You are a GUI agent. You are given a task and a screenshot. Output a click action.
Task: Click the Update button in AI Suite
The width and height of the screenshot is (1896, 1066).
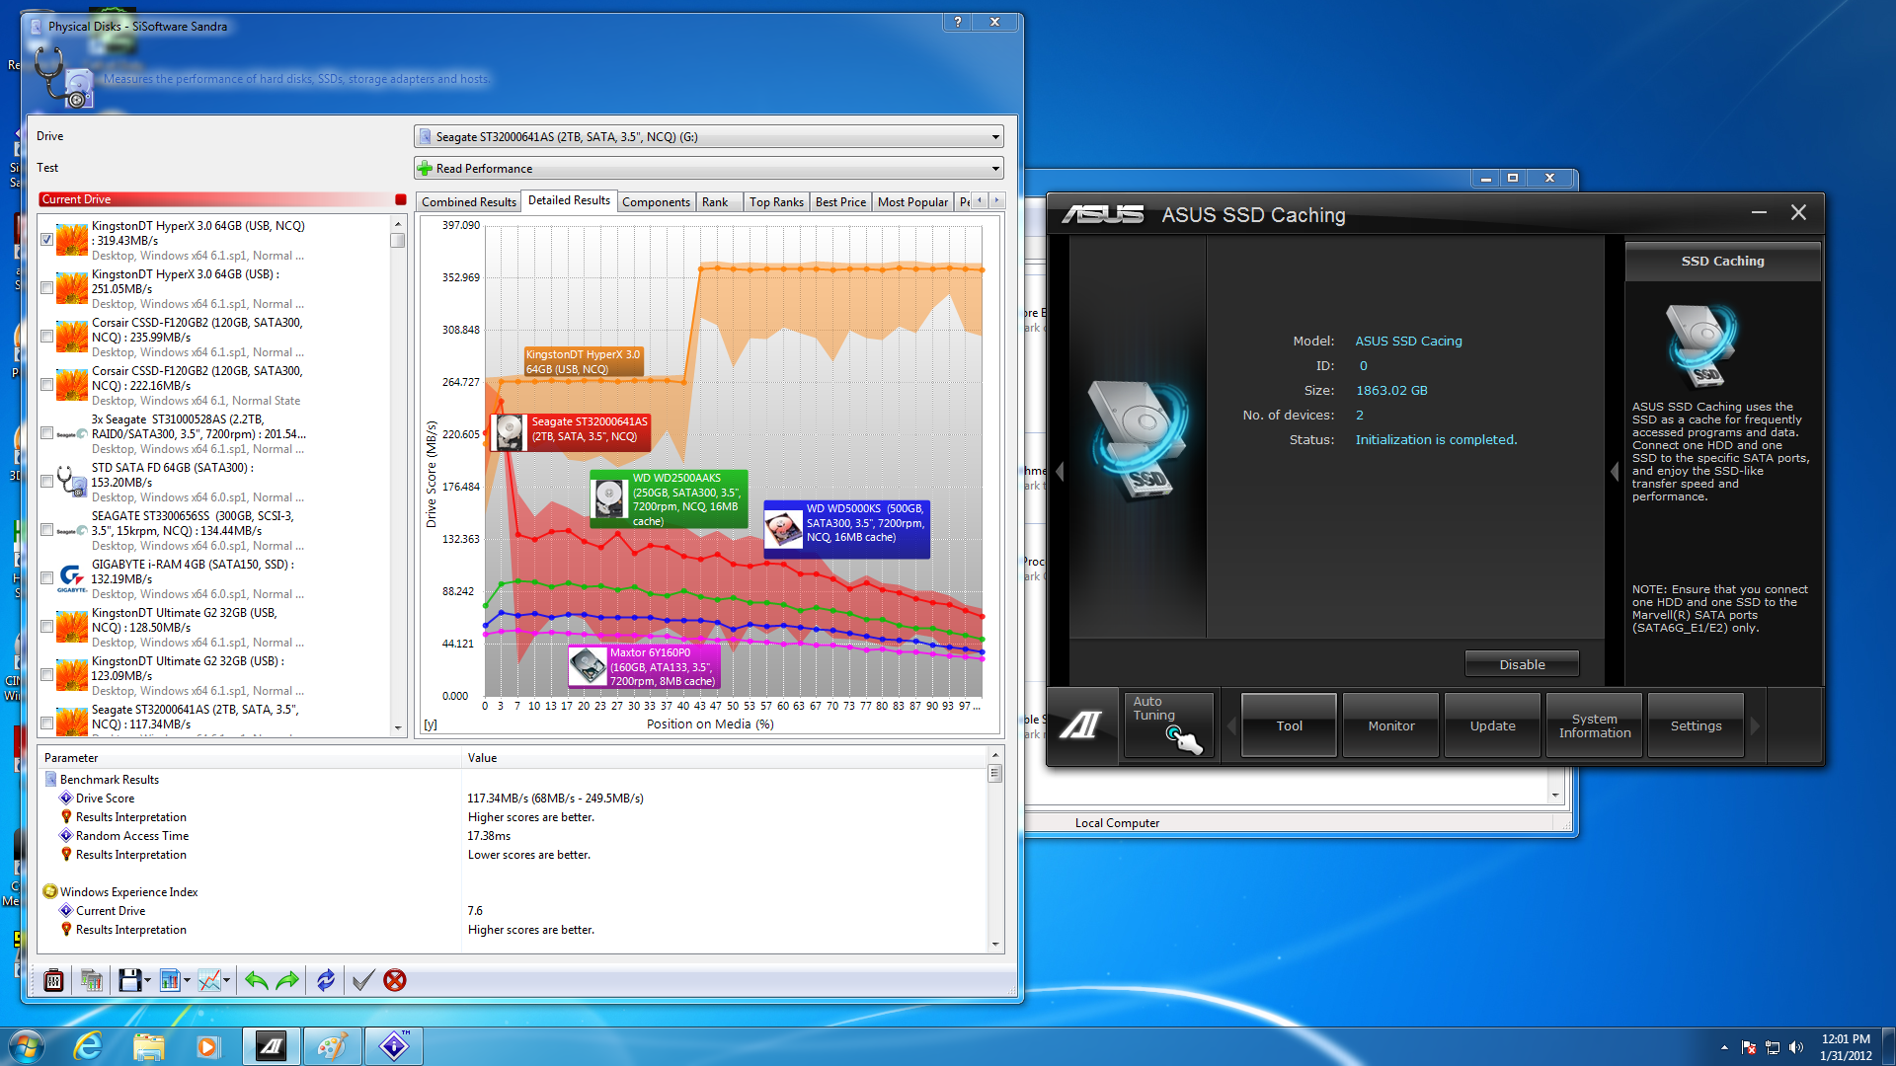coord(1492,725)
